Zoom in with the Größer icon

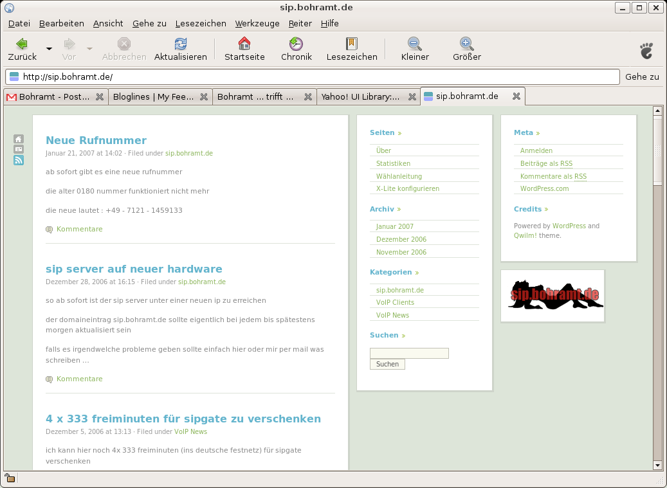tap(466, 44)
